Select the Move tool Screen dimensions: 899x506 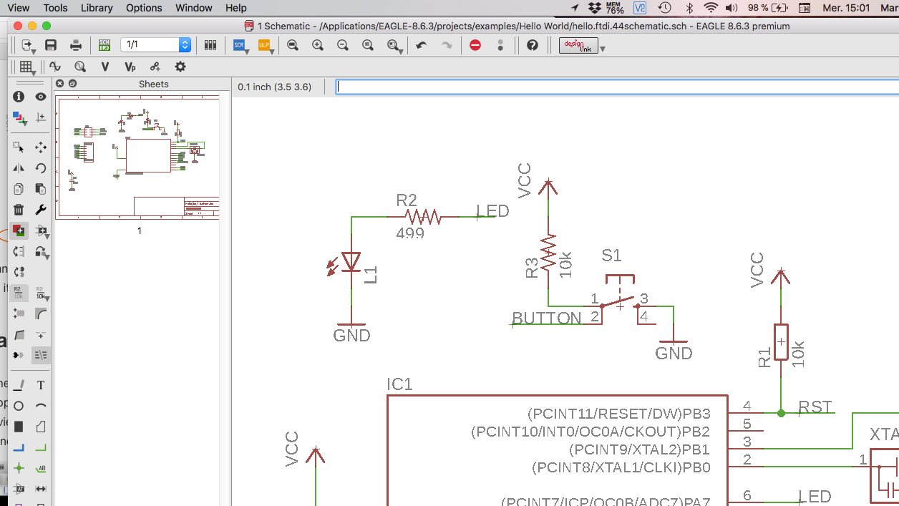[x=41, y=147]
